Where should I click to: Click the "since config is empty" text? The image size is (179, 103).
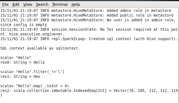24,25
